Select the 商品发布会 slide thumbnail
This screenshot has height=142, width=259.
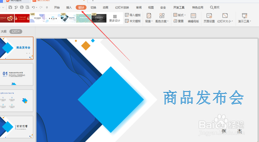point(17,48)
